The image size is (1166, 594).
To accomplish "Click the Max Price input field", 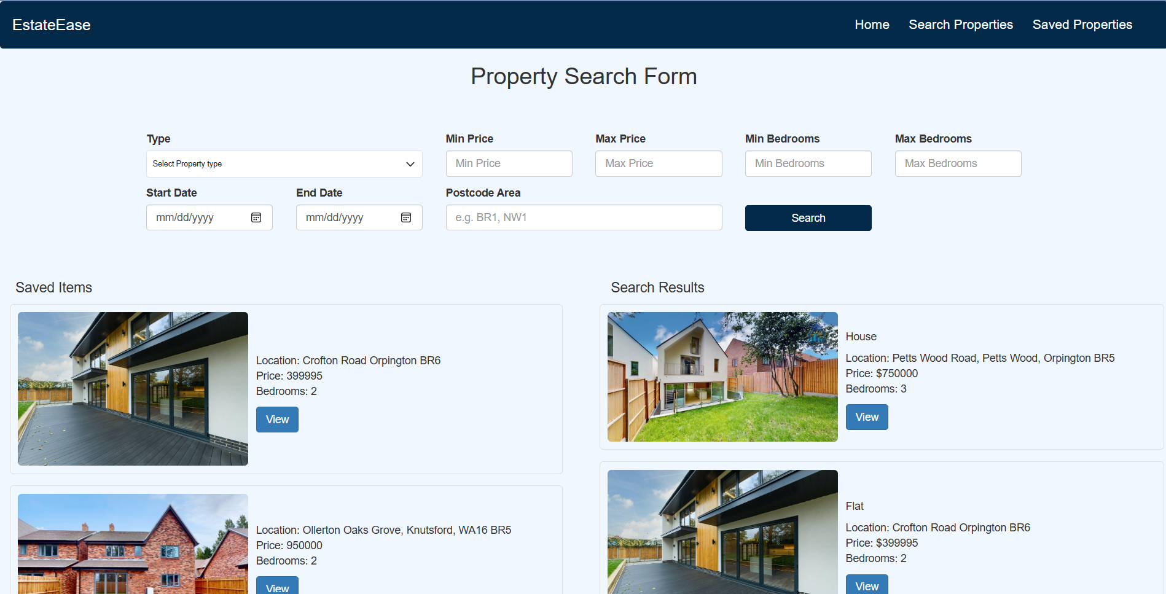I will pos(659,163).
